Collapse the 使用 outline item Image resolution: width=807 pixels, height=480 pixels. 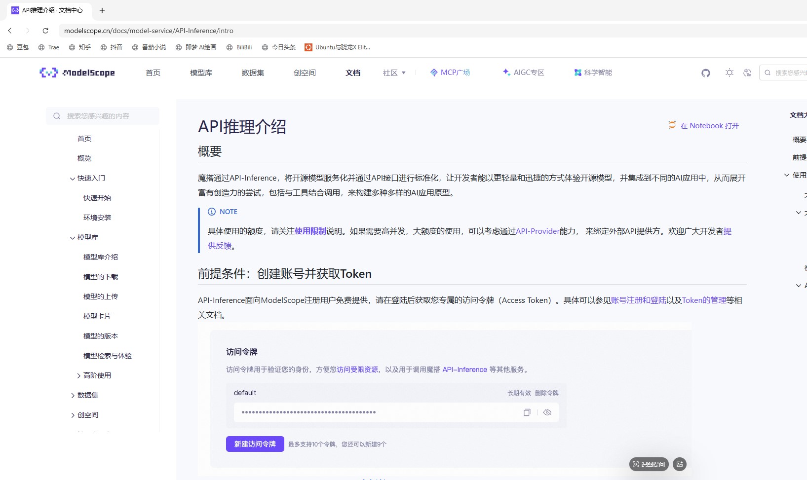tap(787, 175)
